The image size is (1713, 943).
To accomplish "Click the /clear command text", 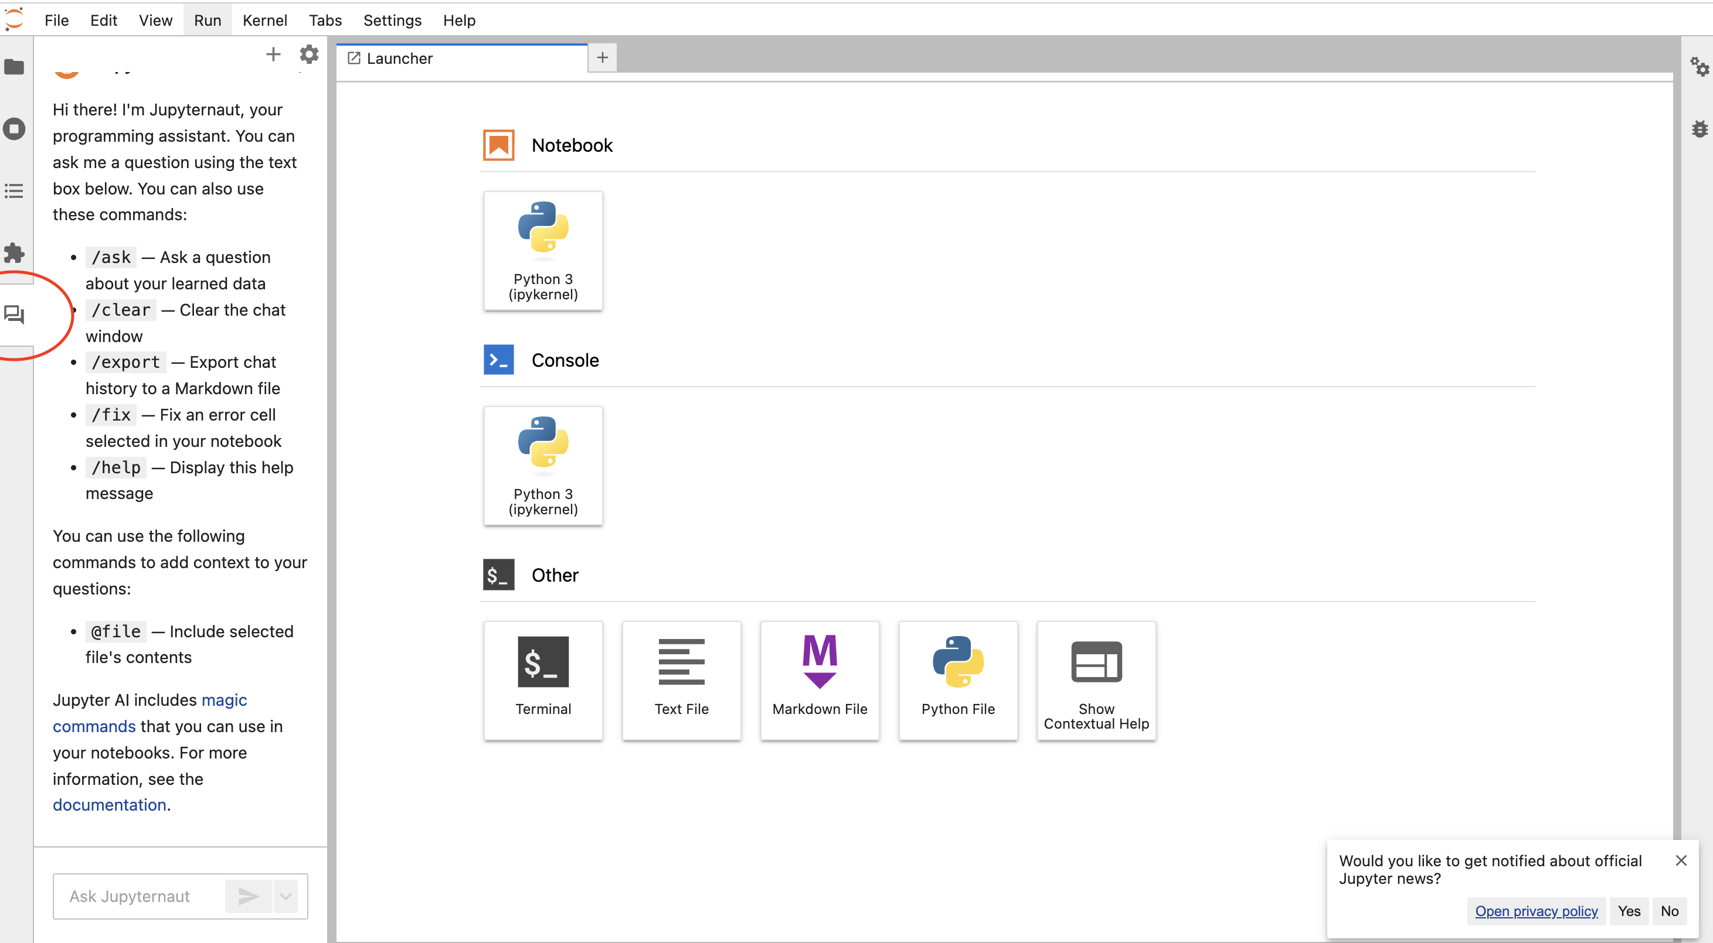I will [x=121, y=310].
